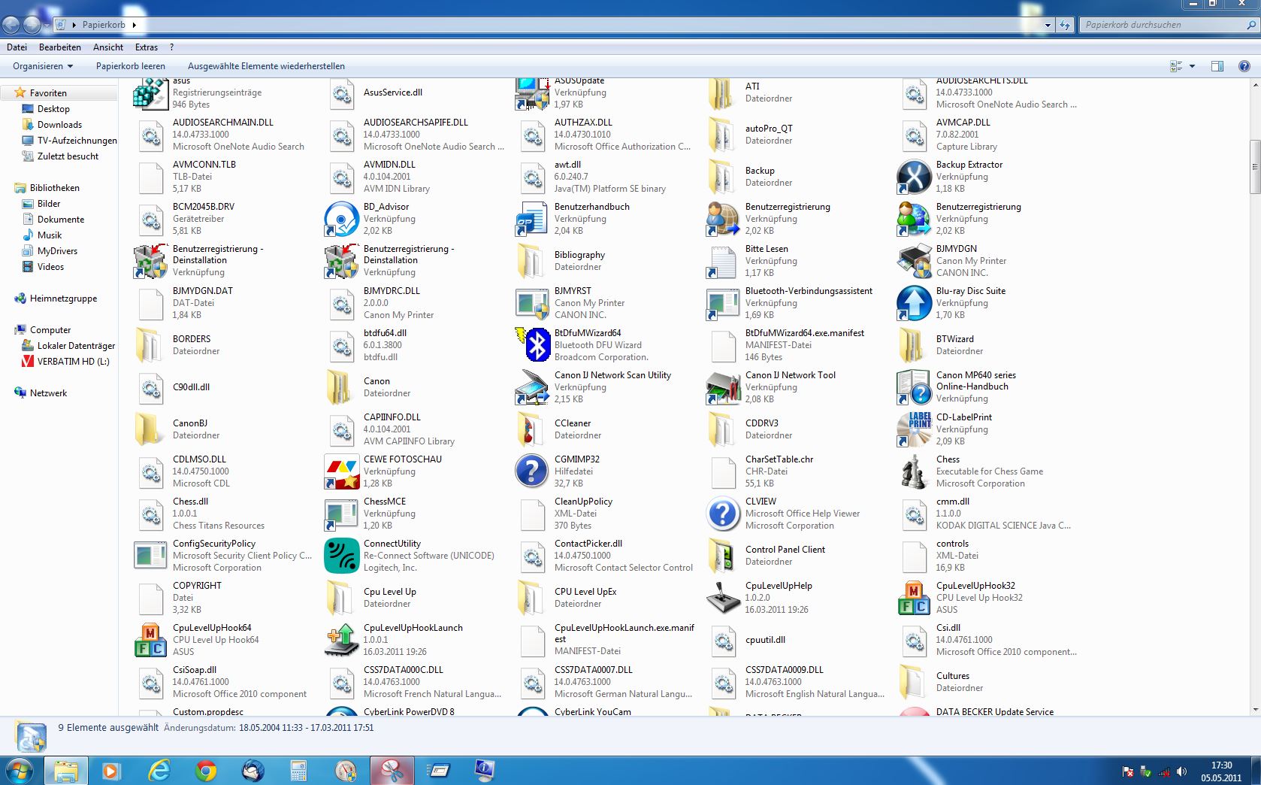Image resolution: width=1261 pixels, height=785 pixels.
Task: Click the CLVIEW Office Help Viewer icon
Action: [723, 514]
